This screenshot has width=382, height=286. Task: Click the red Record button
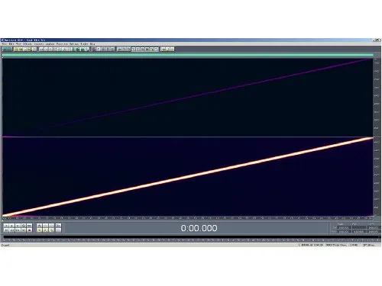(29, 230)
